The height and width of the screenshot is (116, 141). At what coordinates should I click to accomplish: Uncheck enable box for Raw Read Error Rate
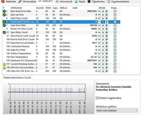coord(115,11)
